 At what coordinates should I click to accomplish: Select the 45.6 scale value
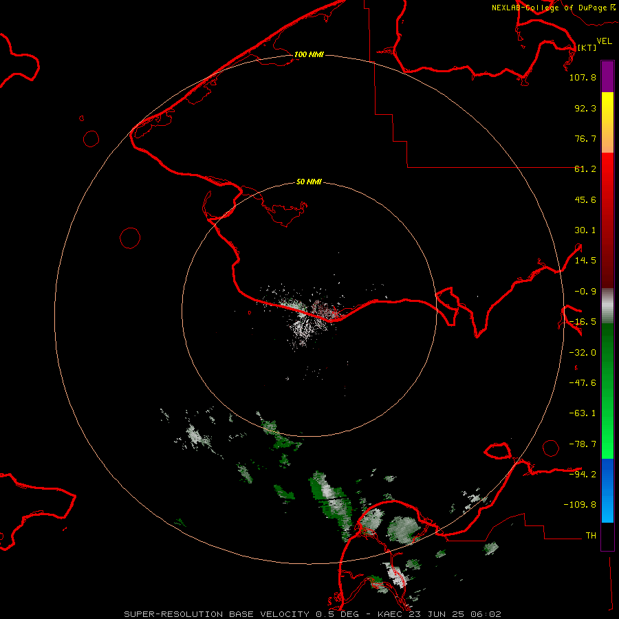(x=585, y=199)
